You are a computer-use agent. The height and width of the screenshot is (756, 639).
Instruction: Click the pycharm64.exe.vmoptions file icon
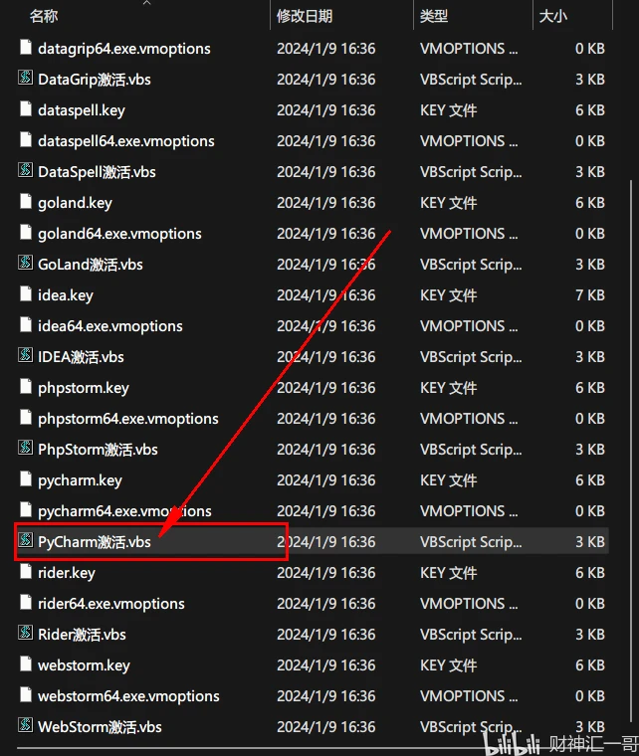26,510
